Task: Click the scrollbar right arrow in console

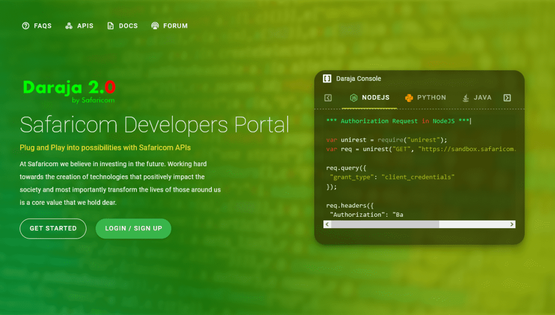Action: pos(512,224)
